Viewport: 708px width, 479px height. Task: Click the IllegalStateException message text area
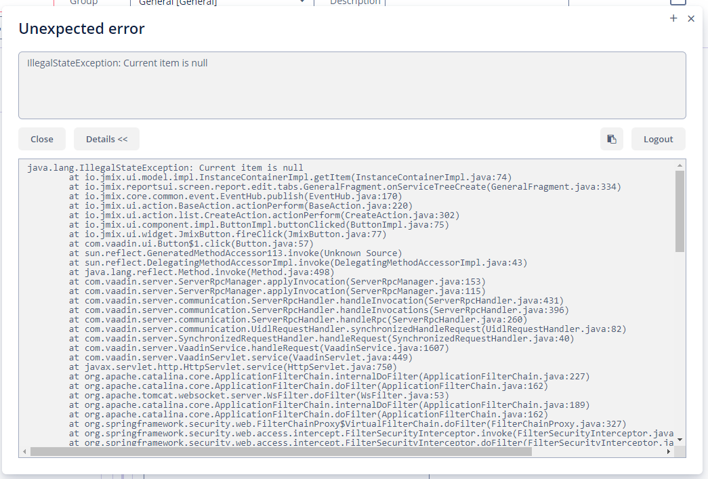[x=352, y=85]
